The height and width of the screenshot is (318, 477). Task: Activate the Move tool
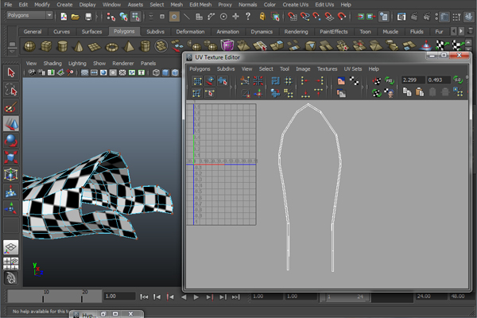[11, 123]
